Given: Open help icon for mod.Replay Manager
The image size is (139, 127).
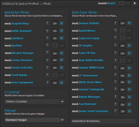Looking at the screenshot, I should click(x=115, y=97).
